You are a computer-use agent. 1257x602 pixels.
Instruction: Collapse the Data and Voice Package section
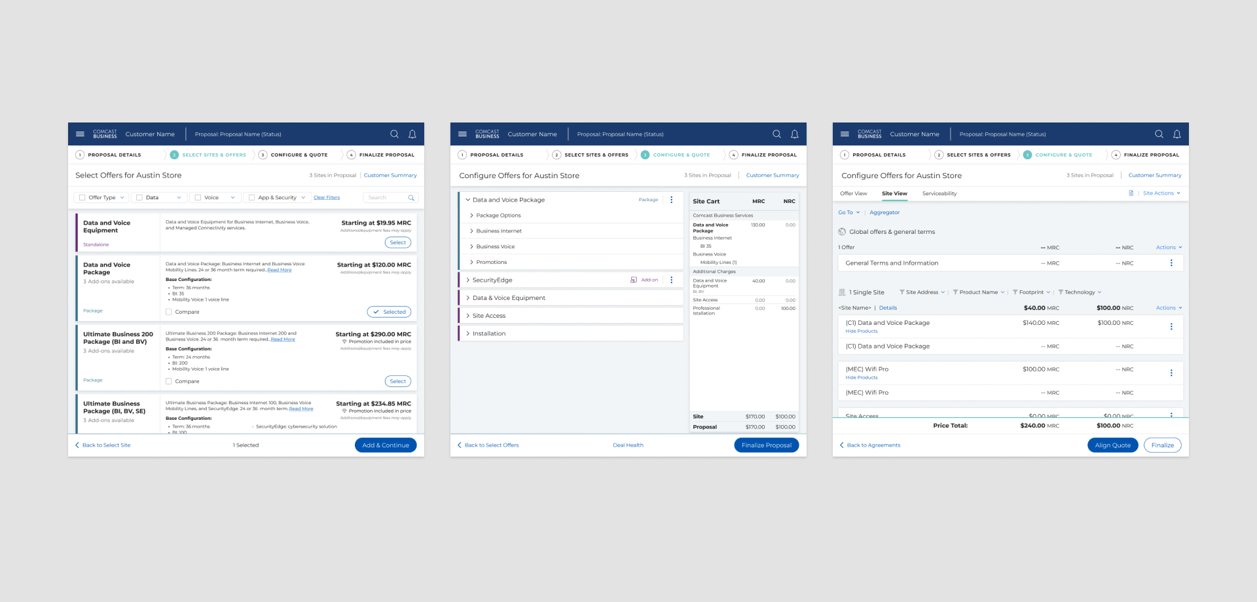coord(467,200)
